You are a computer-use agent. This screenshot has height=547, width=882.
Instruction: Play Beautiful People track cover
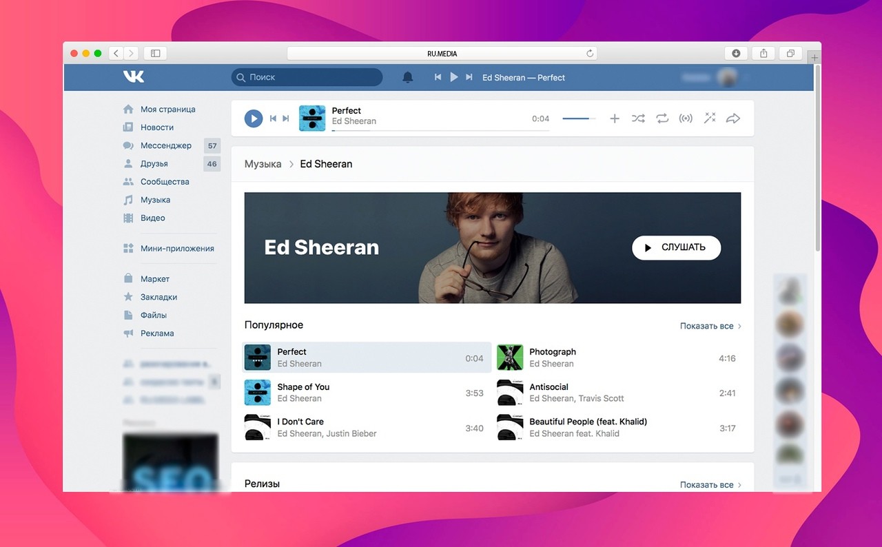click(x=510, y=427)
